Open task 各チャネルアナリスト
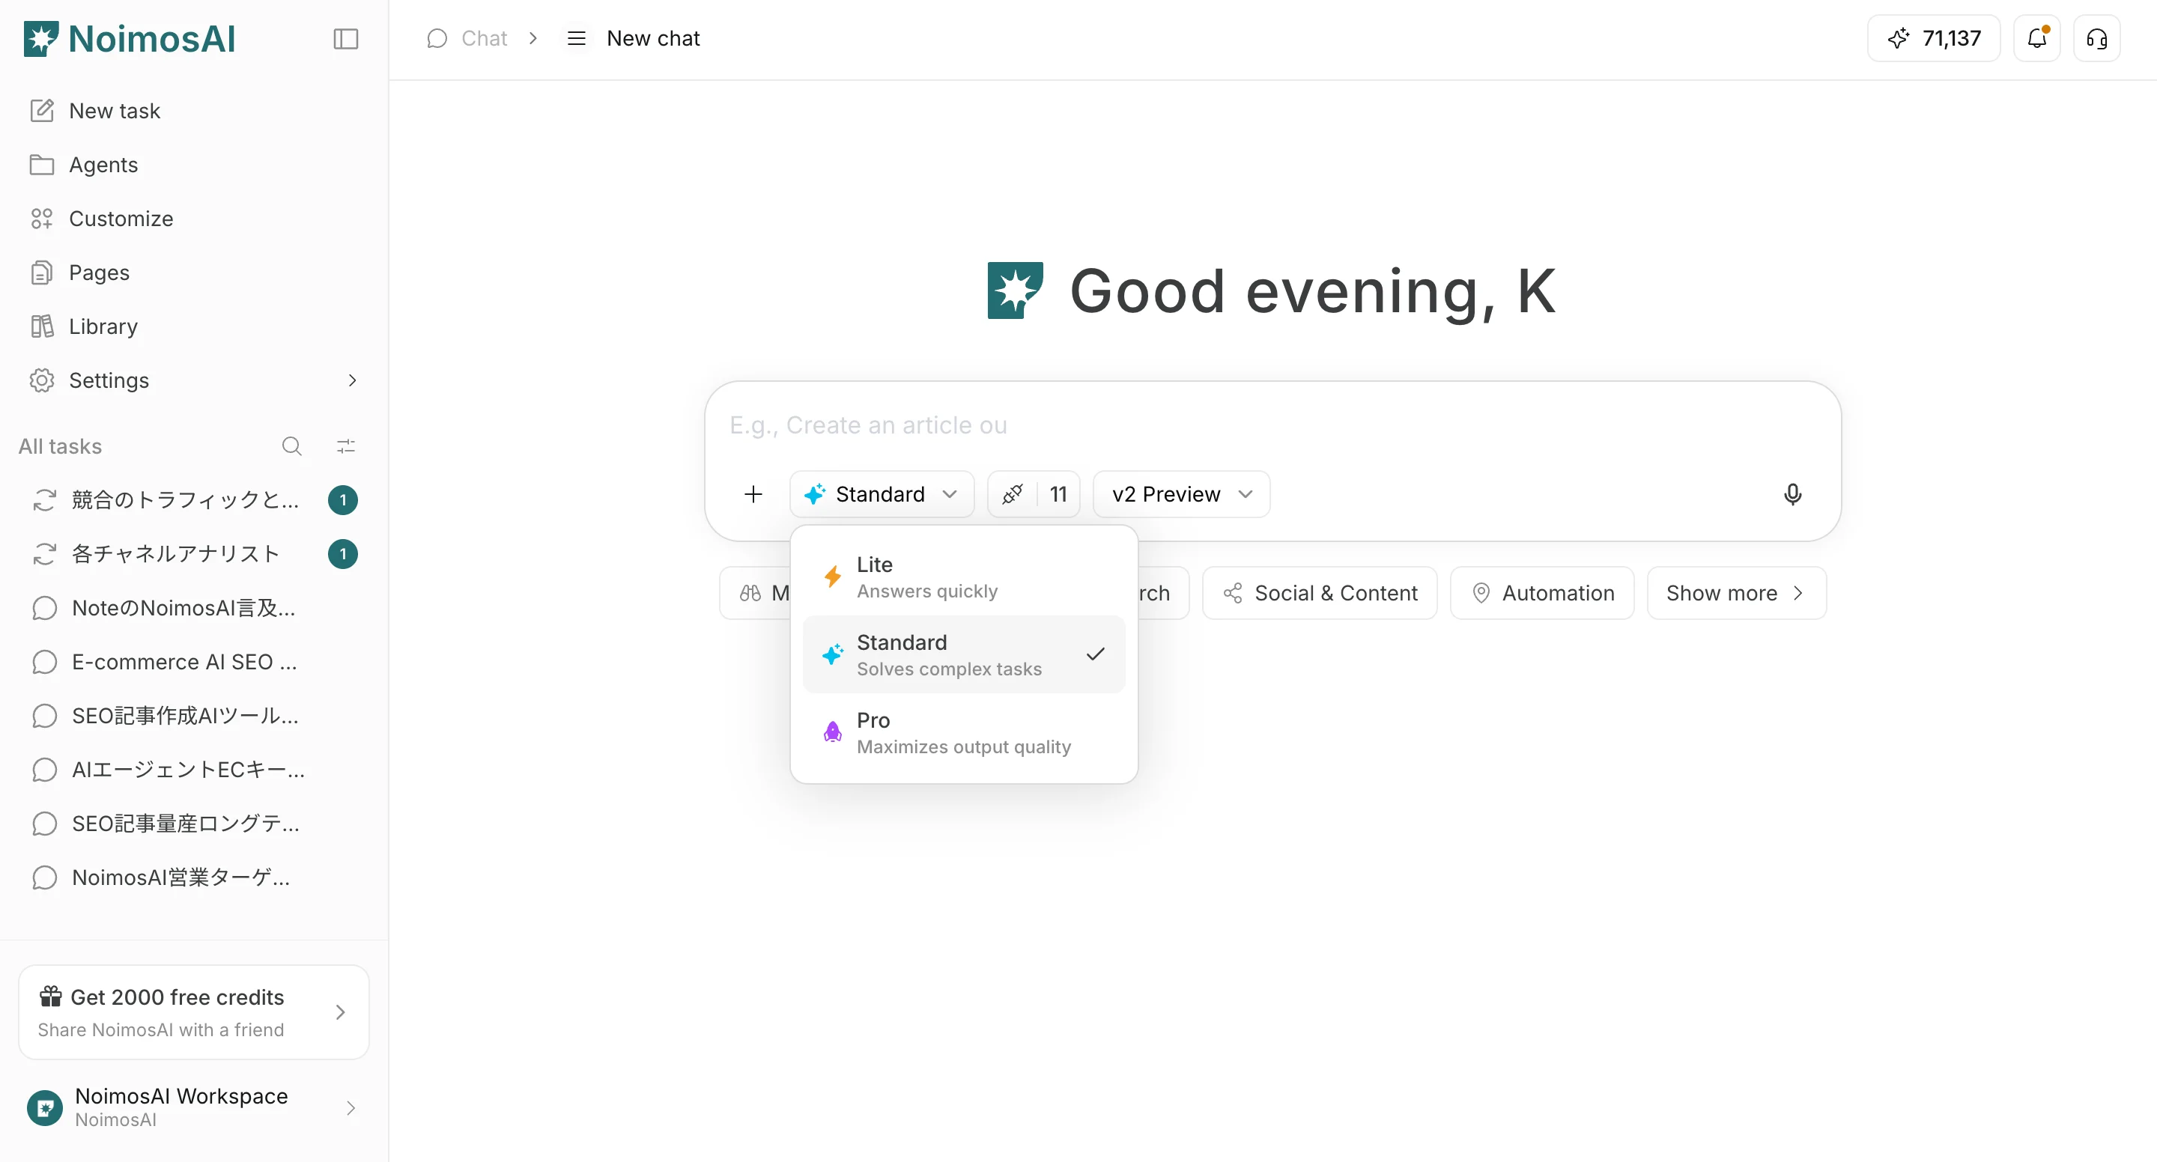 (x=175, y=553)
